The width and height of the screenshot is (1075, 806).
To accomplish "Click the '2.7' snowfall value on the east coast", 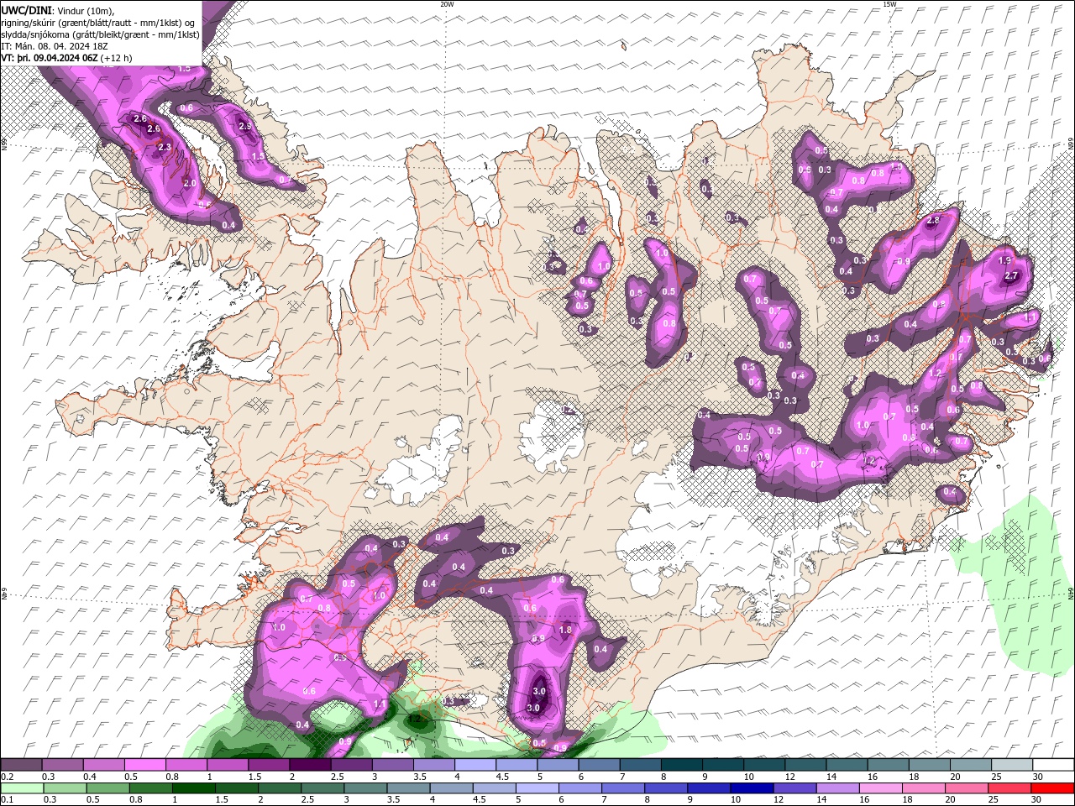I will pyautogui.click(x=1011, y=276).
